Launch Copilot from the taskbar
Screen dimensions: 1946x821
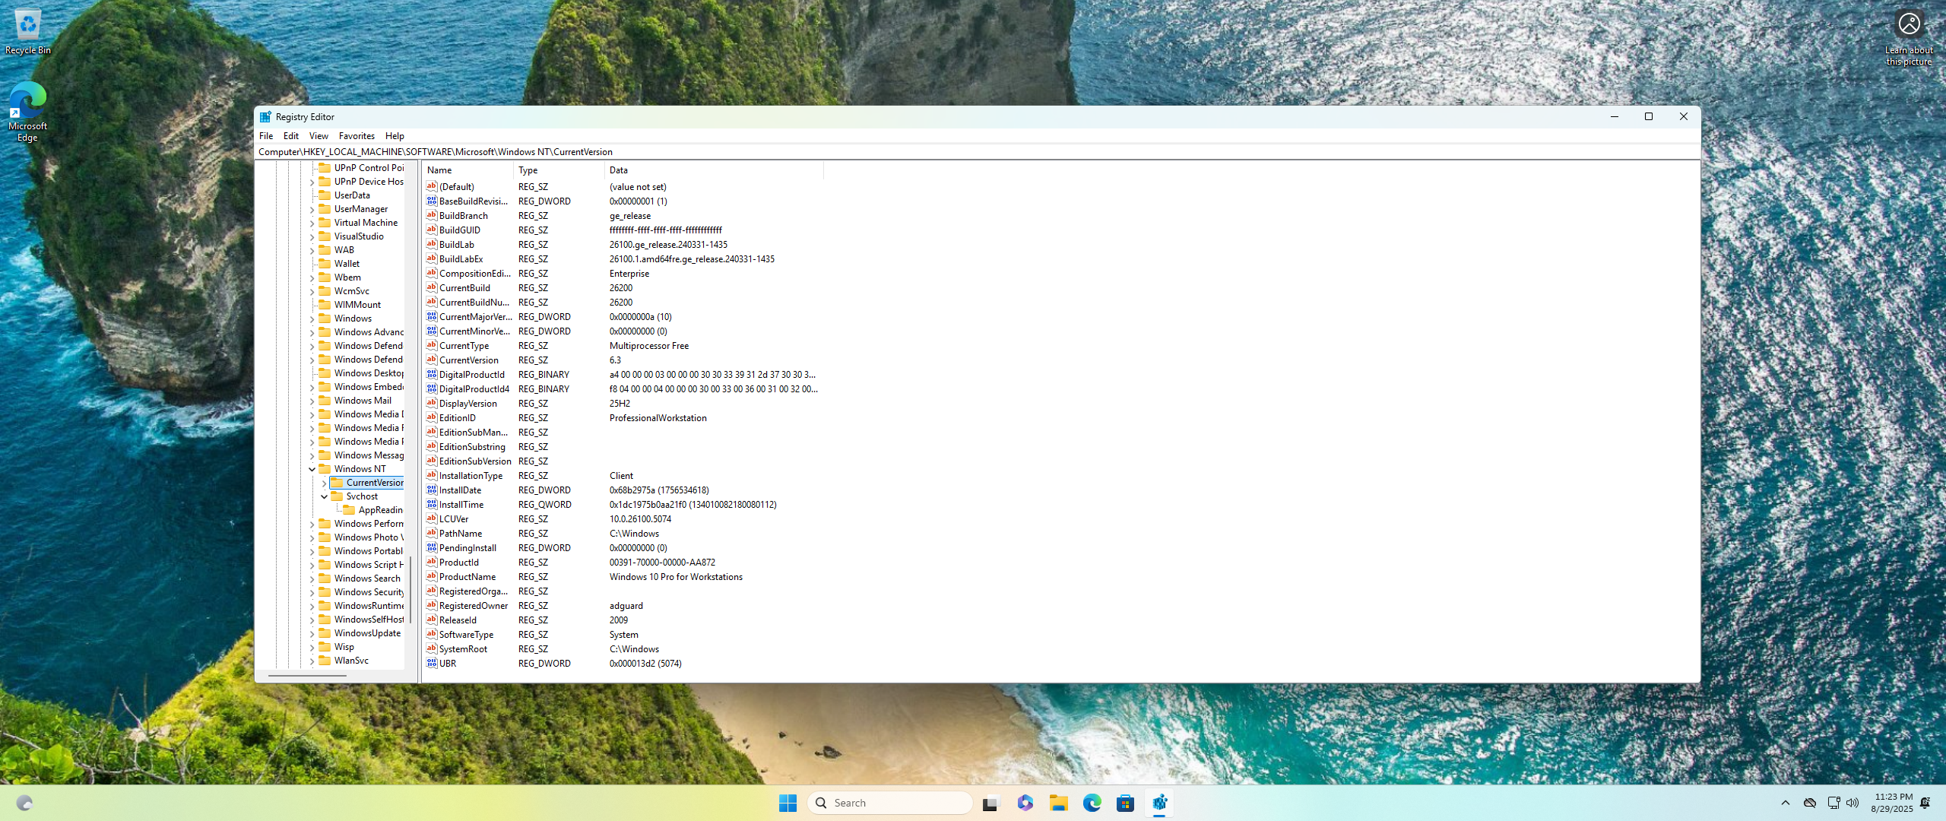[x=1025, y=803]
